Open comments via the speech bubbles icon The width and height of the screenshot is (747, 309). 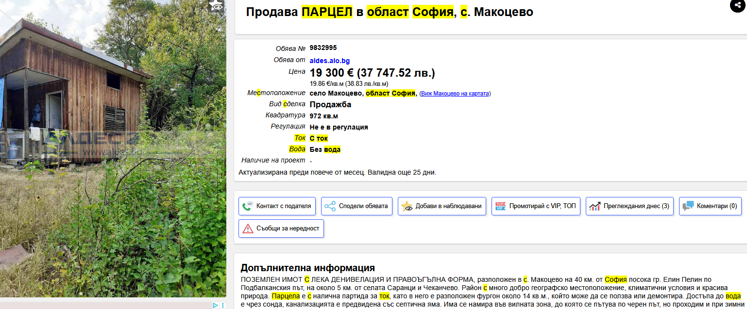click(x=688, y=206)
